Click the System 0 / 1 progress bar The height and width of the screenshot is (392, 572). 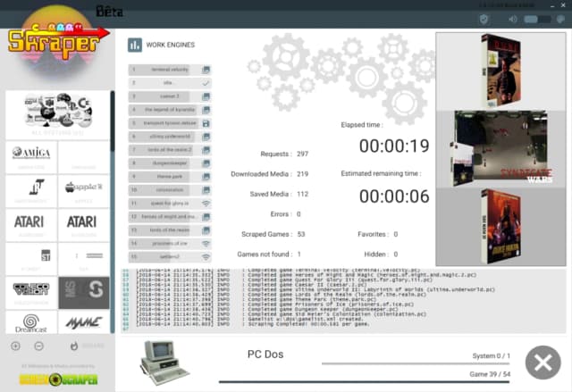point(416,363)
